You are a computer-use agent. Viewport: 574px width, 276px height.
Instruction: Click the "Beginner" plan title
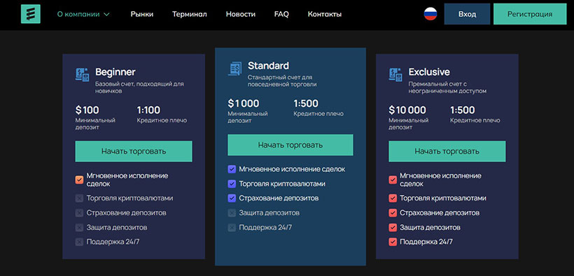(115, 72)
